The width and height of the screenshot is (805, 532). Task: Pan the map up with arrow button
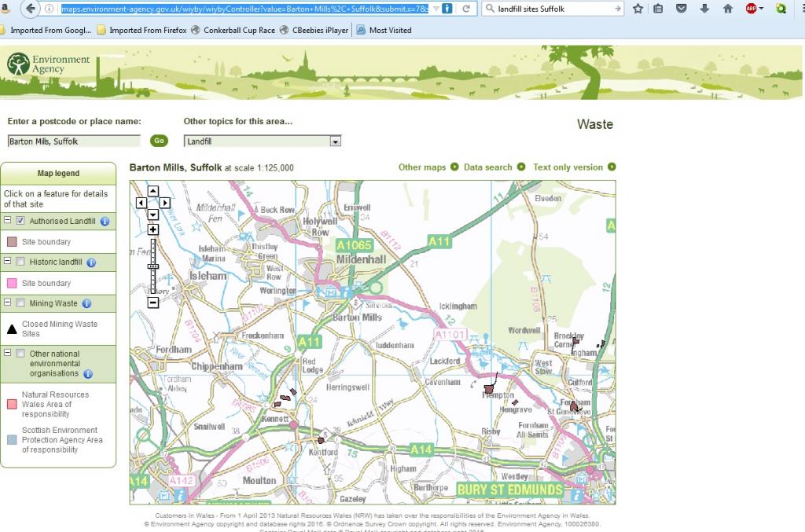coord(153,191)
